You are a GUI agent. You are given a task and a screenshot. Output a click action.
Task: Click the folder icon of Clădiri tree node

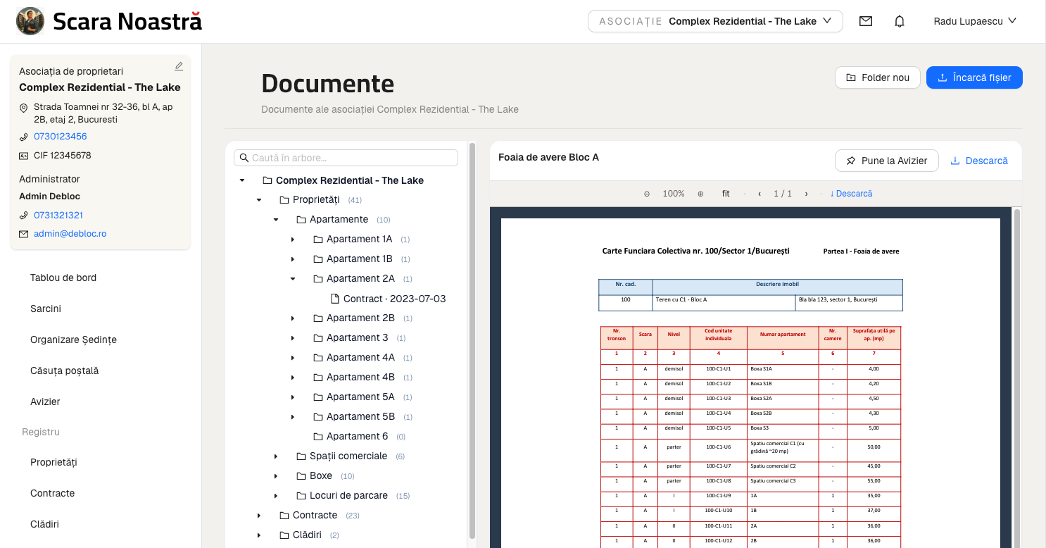point(284,535)
